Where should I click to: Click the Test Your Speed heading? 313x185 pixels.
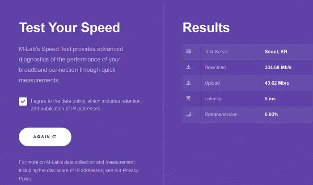click(69, 28)
